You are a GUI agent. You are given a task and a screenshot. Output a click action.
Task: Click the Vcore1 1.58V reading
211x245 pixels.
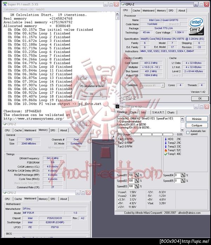click(x=127, y=192)
